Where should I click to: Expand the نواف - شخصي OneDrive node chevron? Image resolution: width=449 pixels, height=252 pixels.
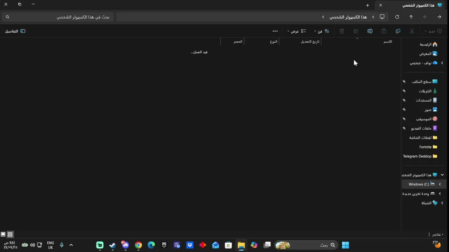click(x=442, y=63)
